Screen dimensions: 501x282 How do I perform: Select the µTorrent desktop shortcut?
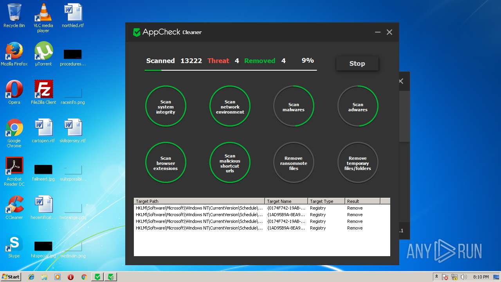[43, 54]
